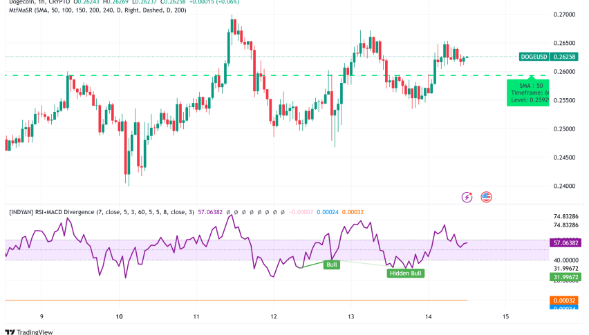The image size is (589, 335).
Task: Open the TradingView logo link
Action: pyautogui.click(x=29, y=332)
